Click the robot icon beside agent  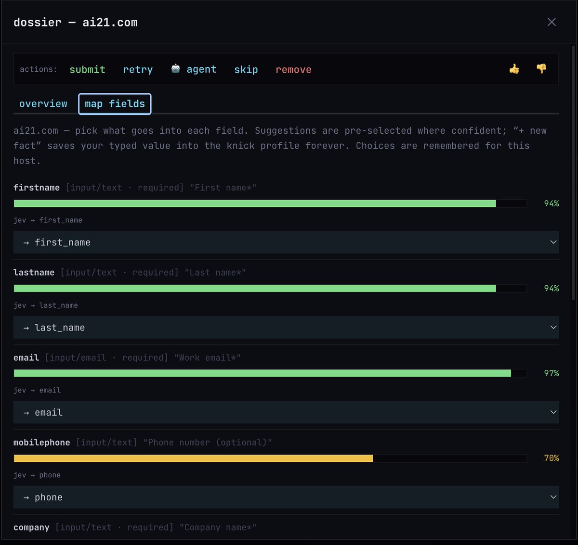[176, 69]
